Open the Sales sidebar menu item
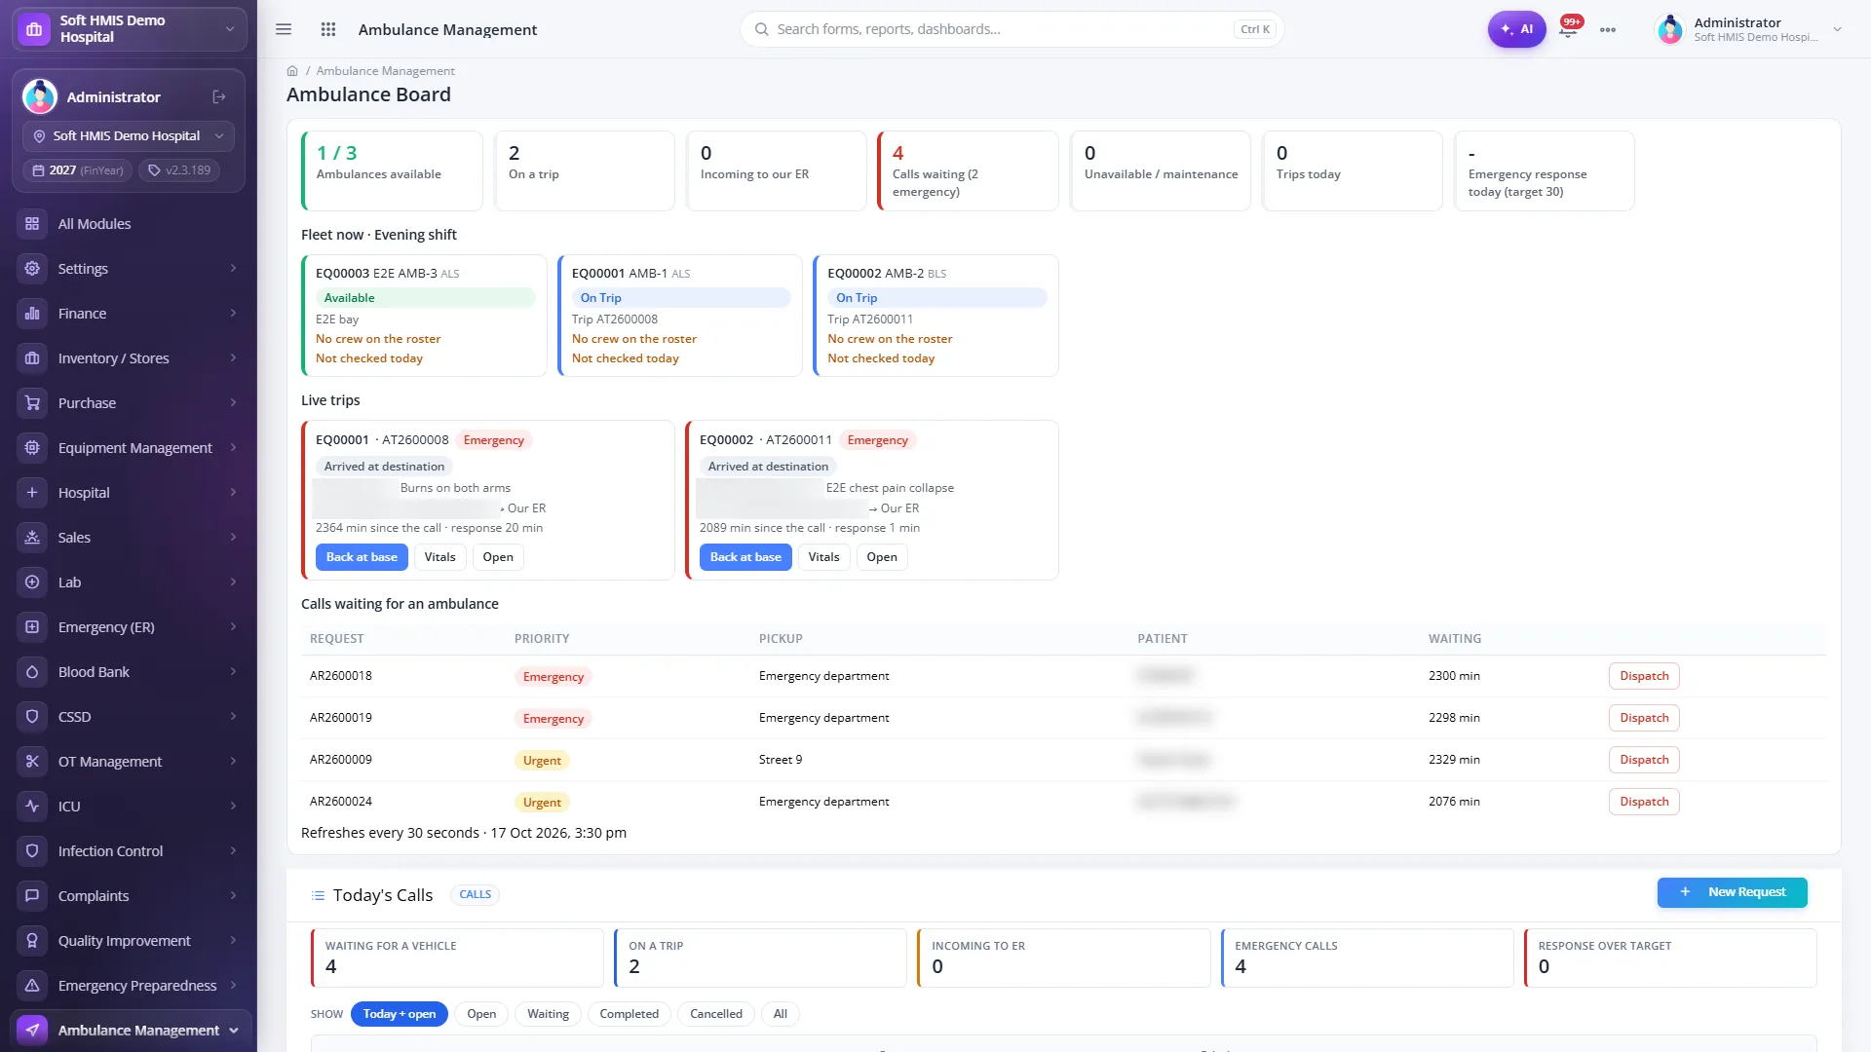Viewport: 1871px width, 1052px height. [x=129, y=538]
